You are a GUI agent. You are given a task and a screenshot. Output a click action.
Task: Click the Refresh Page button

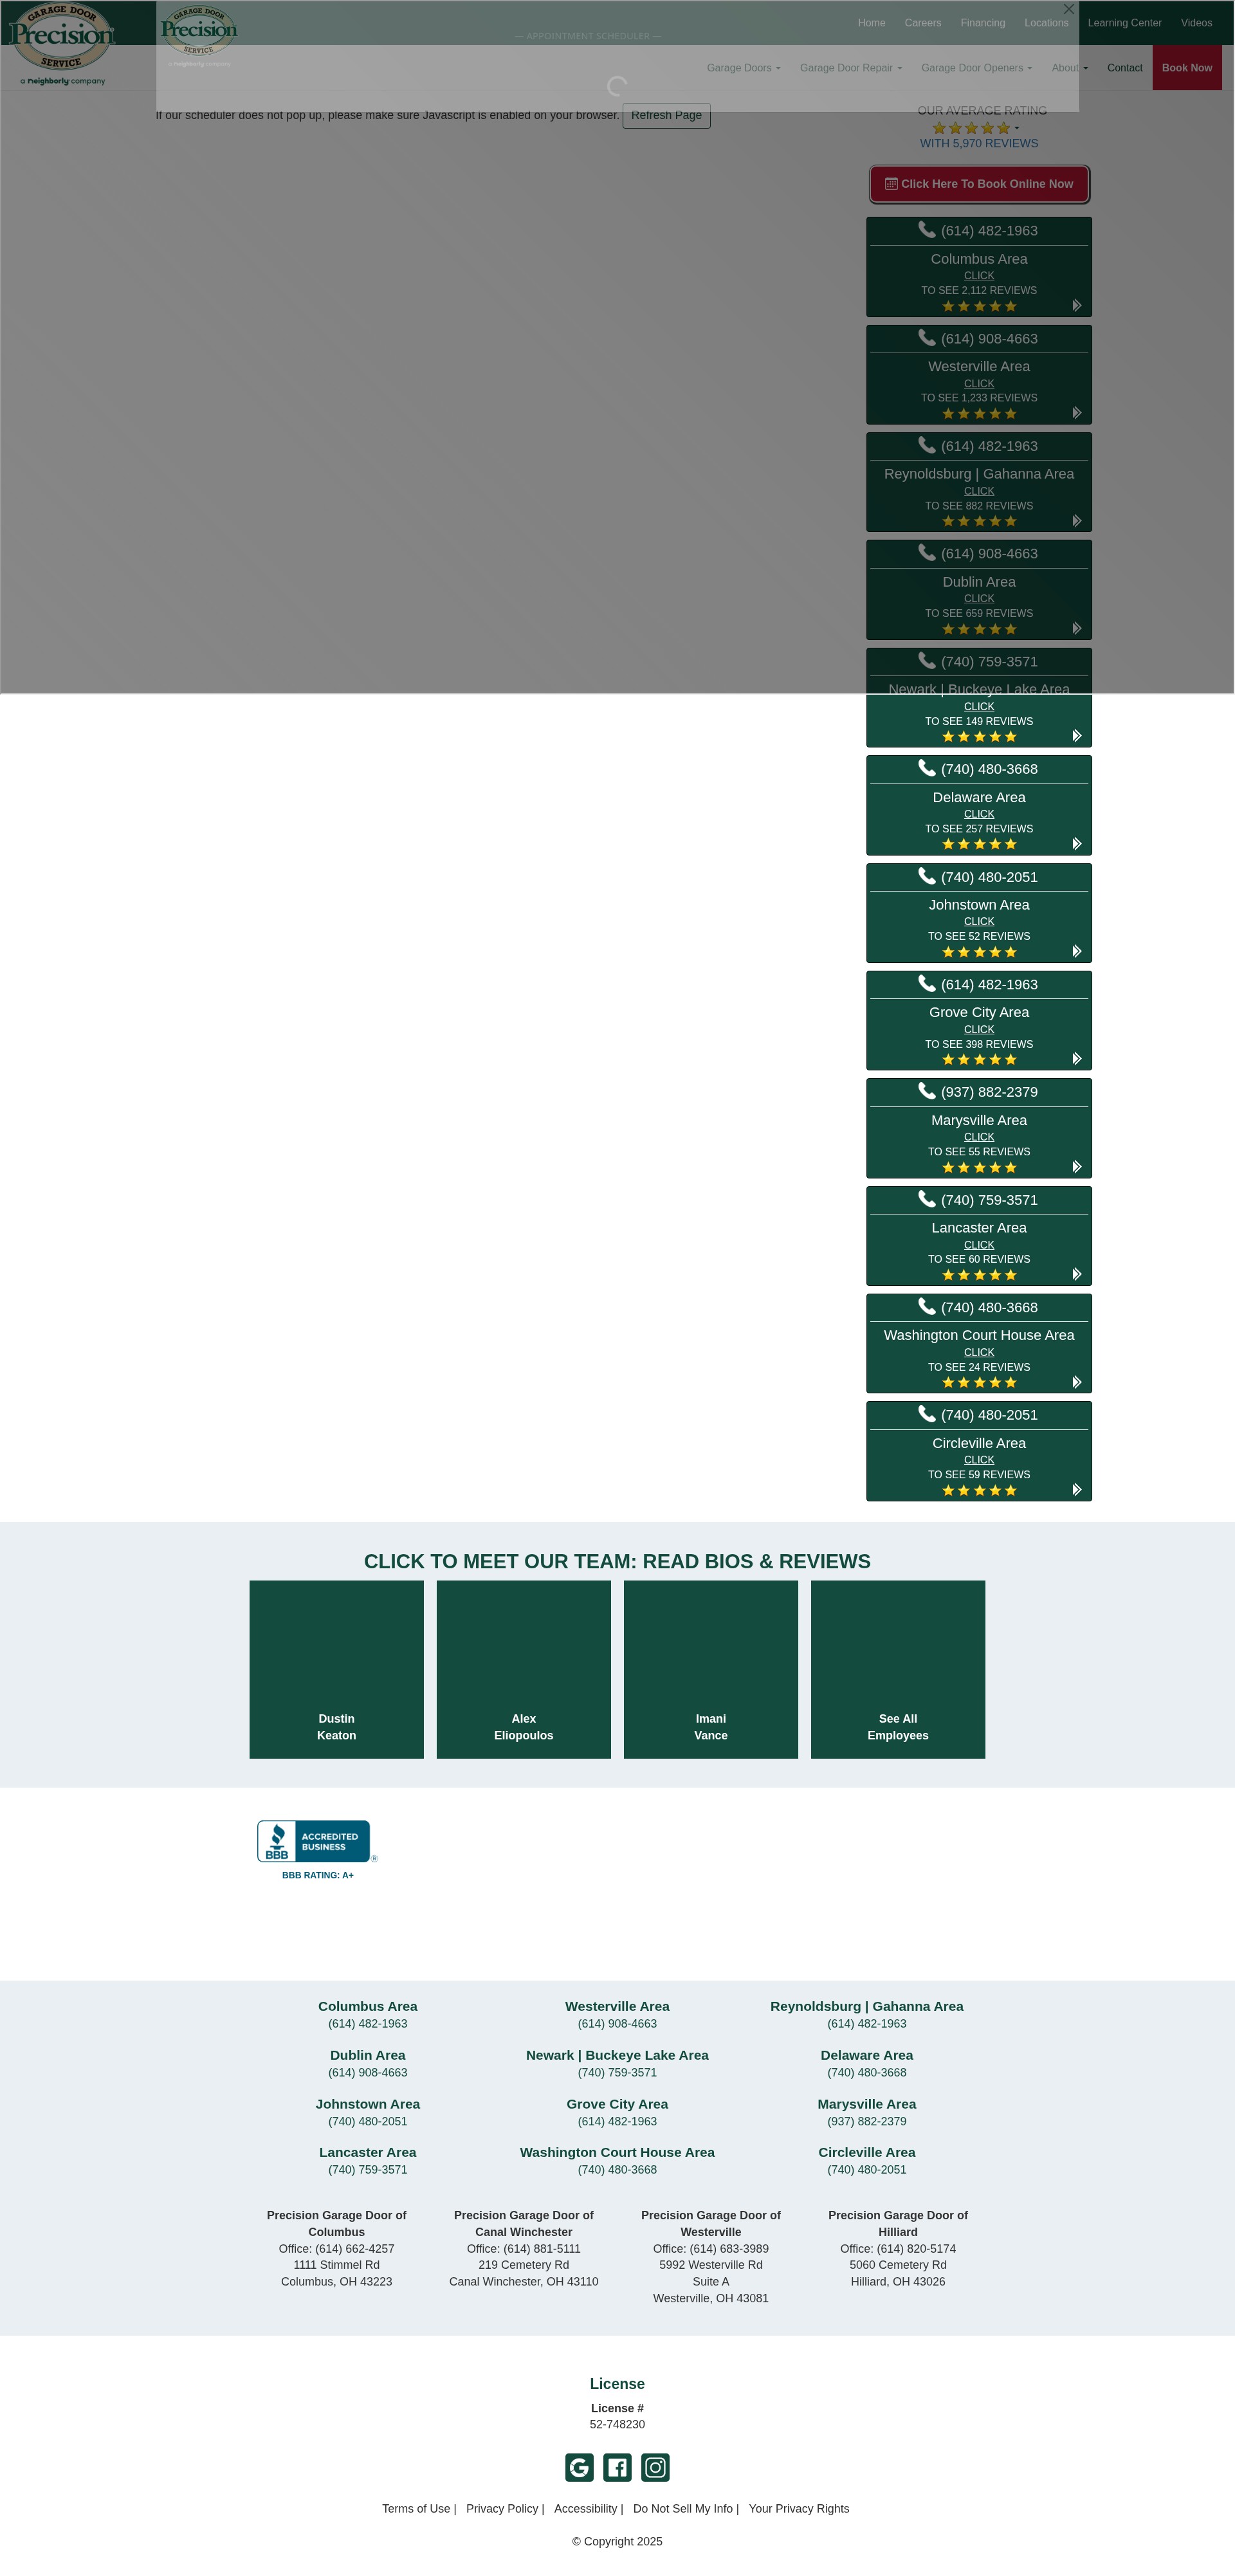tap(666, 116)
